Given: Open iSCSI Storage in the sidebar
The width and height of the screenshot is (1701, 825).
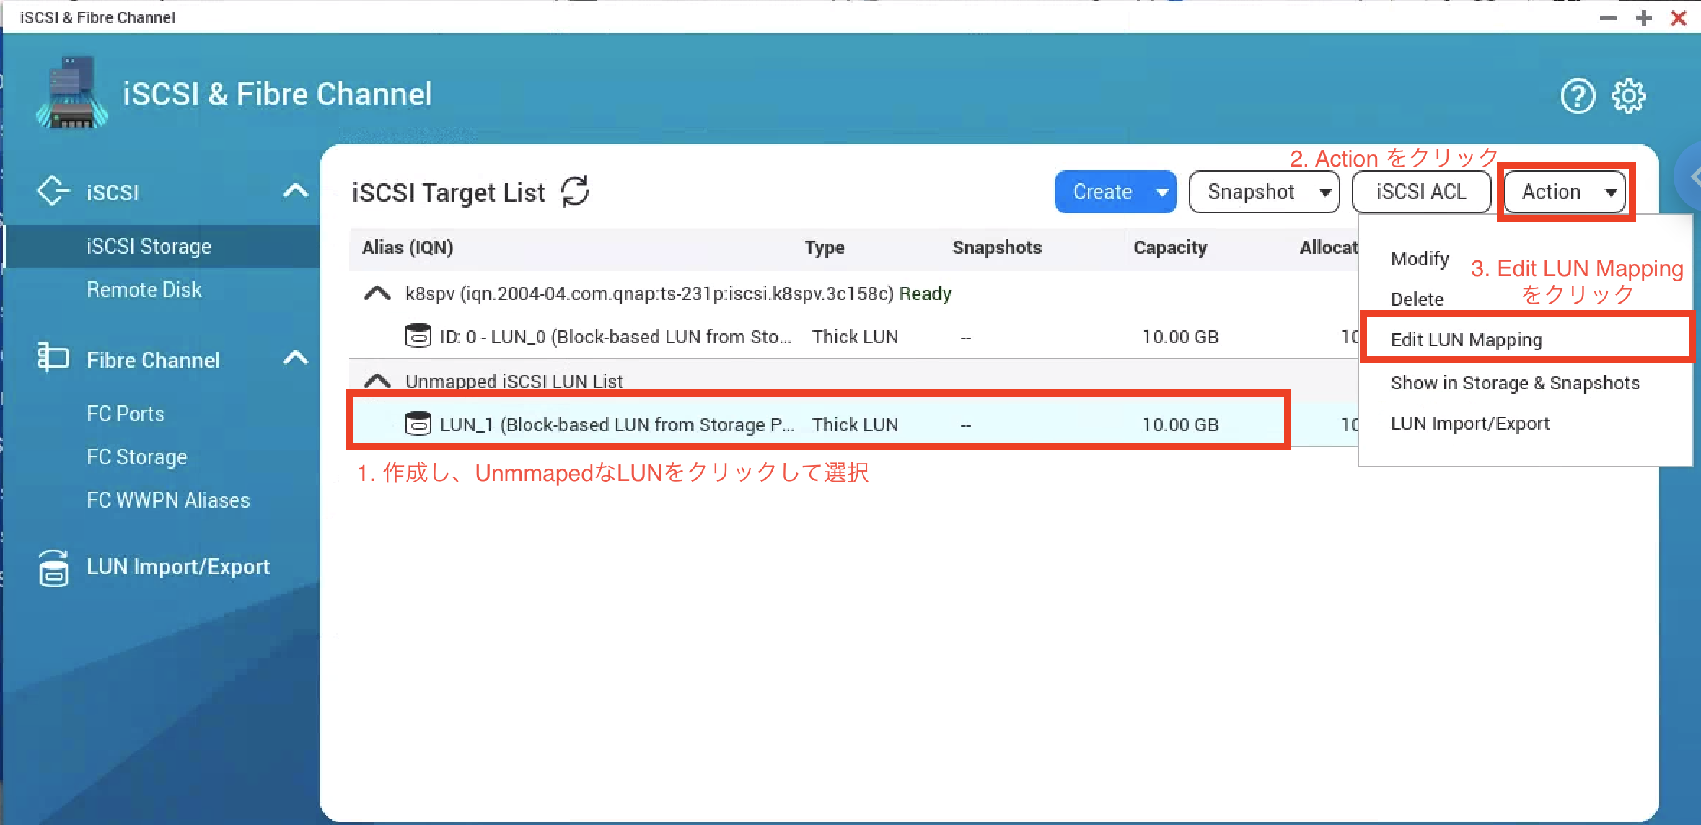Looking at the screenshot, I should 162,247.
